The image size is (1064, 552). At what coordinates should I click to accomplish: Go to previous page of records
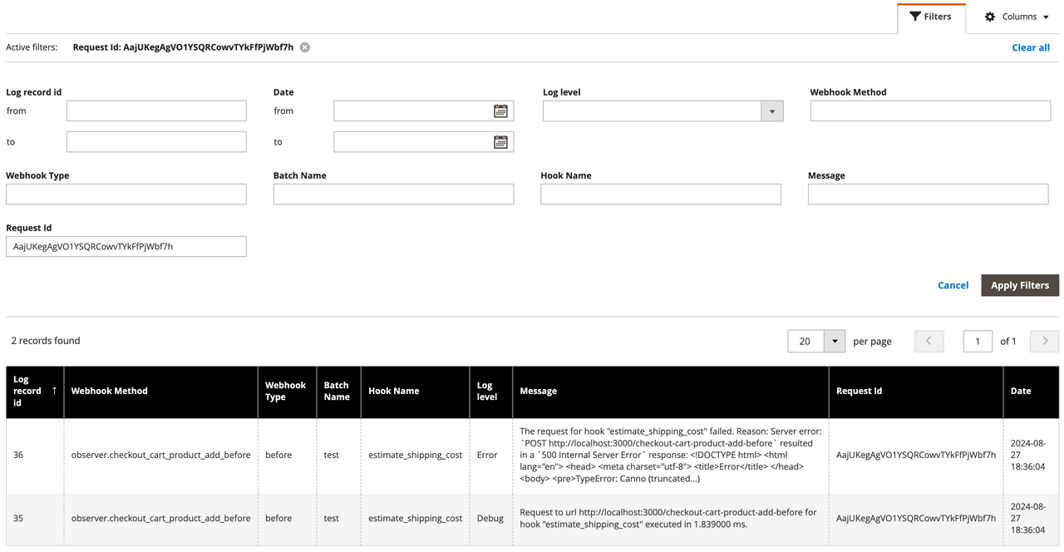coord(929,341)
